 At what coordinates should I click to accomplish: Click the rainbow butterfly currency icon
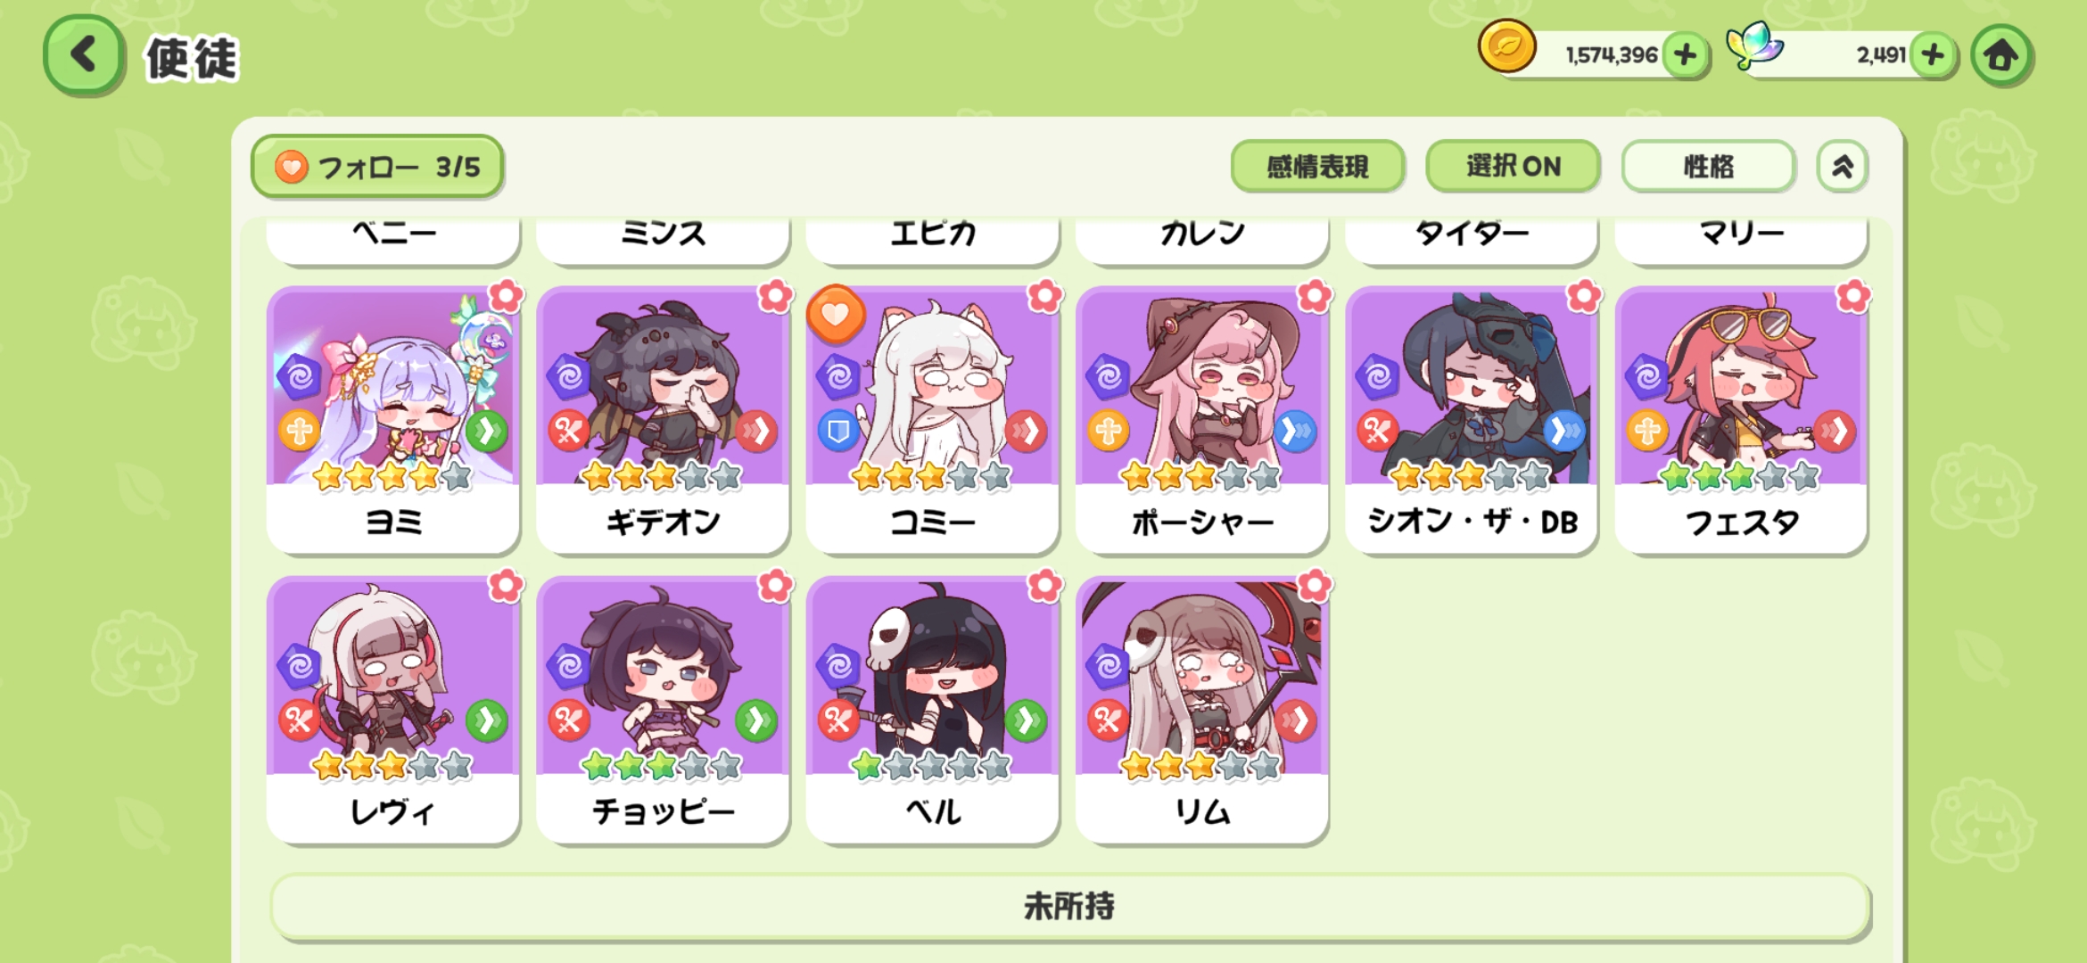(1753, 45)
